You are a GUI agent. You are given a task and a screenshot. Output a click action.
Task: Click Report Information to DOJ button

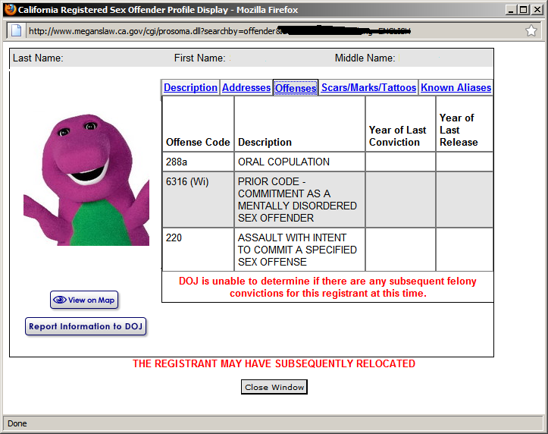tap(86, 326)
